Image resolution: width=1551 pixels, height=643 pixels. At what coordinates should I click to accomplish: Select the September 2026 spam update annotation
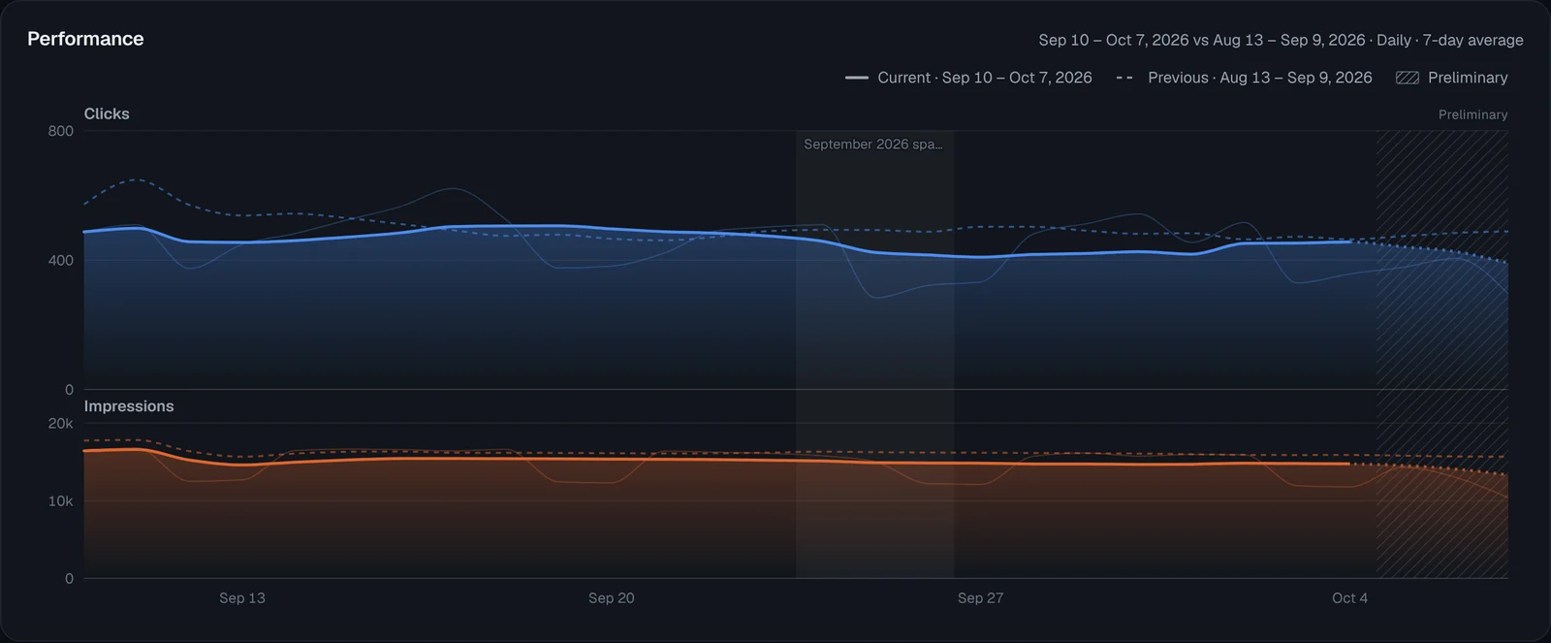(x=872, y=145)
